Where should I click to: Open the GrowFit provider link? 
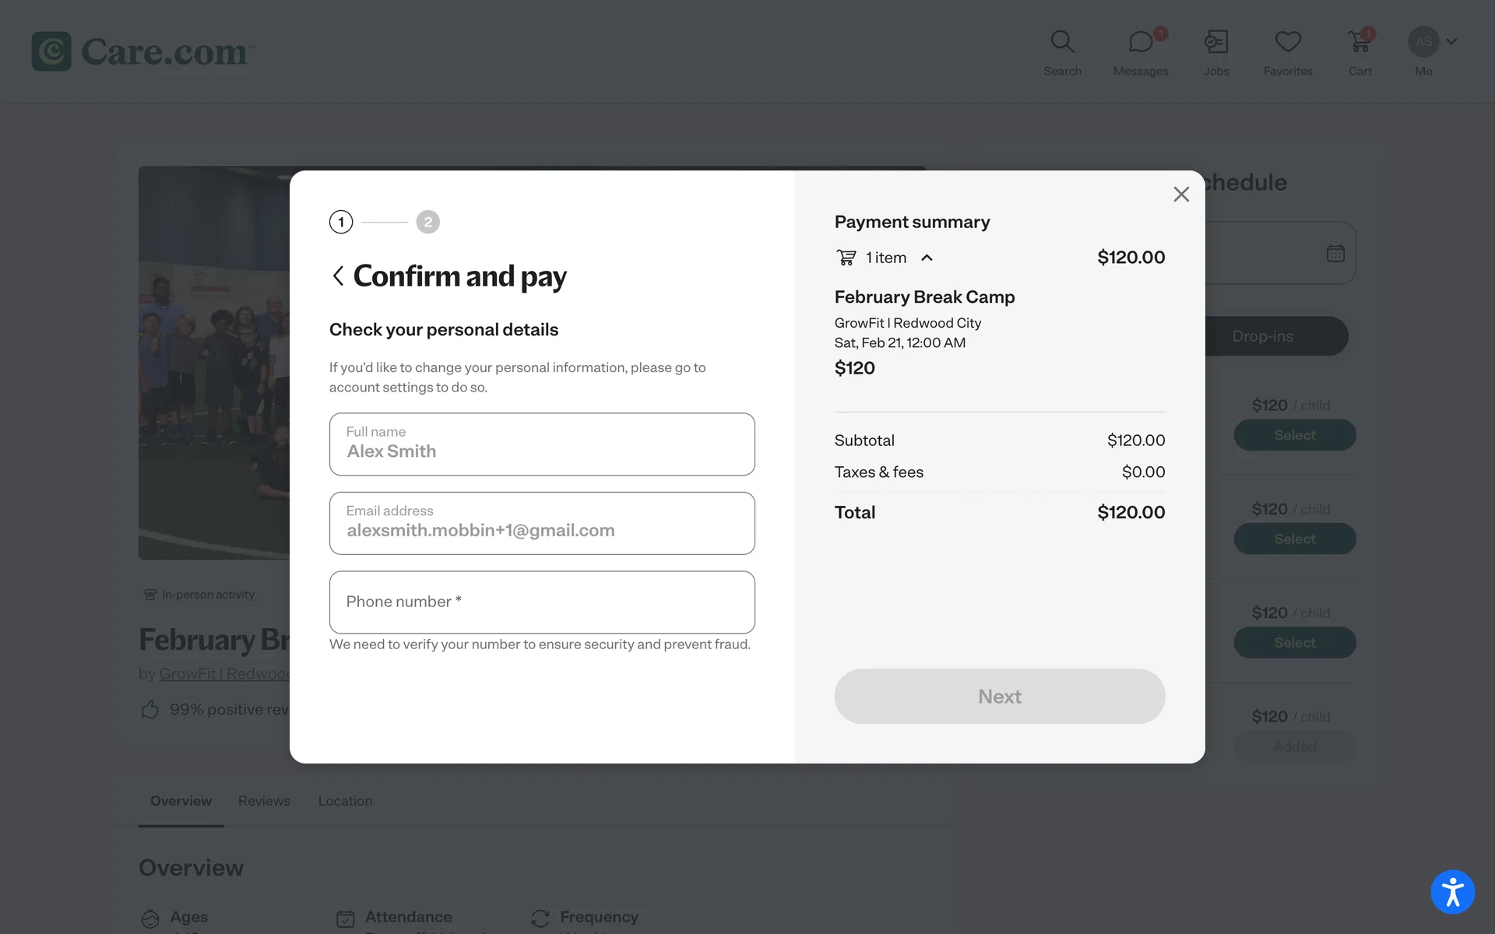[224, 674]
